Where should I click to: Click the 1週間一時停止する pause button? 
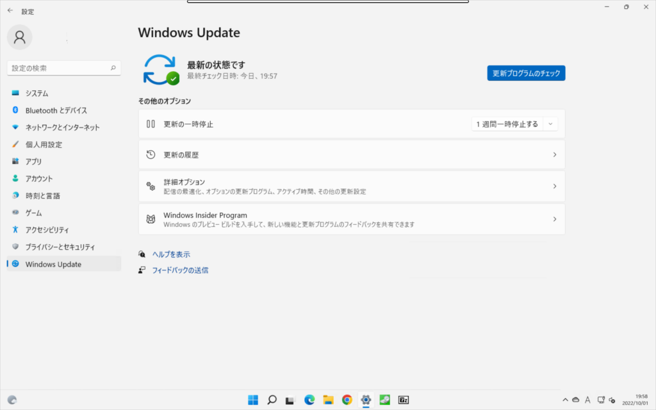coord(507,124)
